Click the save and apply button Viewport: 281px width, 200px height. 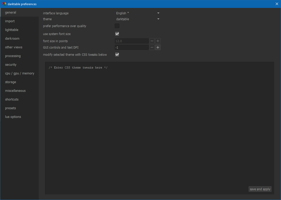click(260, 189)
